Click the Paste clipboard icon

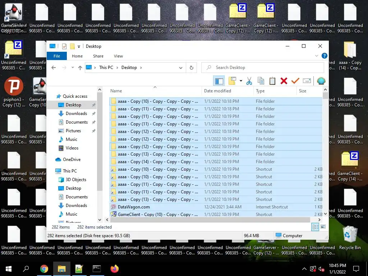tap(272, 81)
